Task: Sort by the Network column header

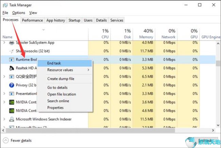Action: [168, 37]
